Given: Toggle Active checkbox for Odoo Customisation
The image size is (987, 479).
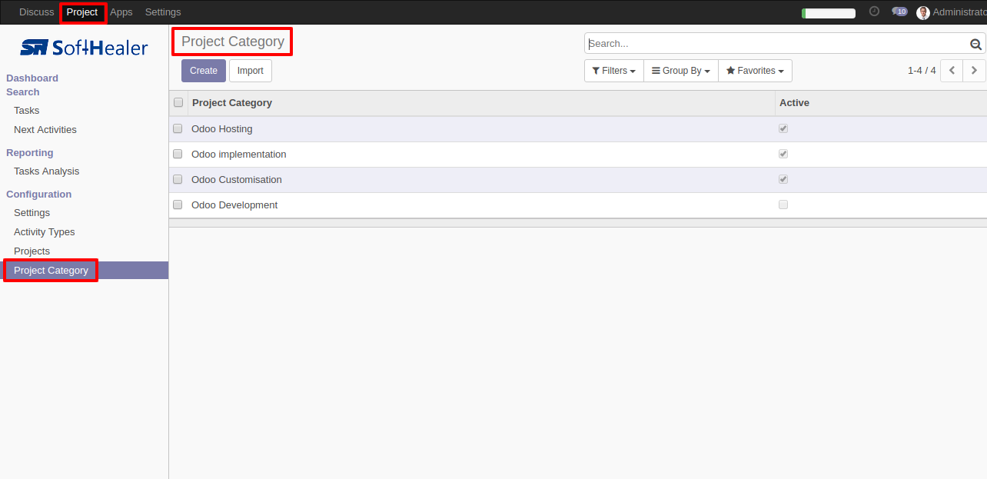Looking at the screenshot, I should (783, 179).
